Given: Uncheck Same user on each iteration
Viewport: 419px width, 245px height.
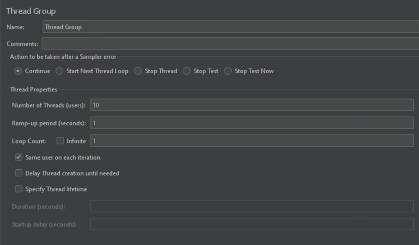Looking at the screenshot, I should (x=18, y=158).
